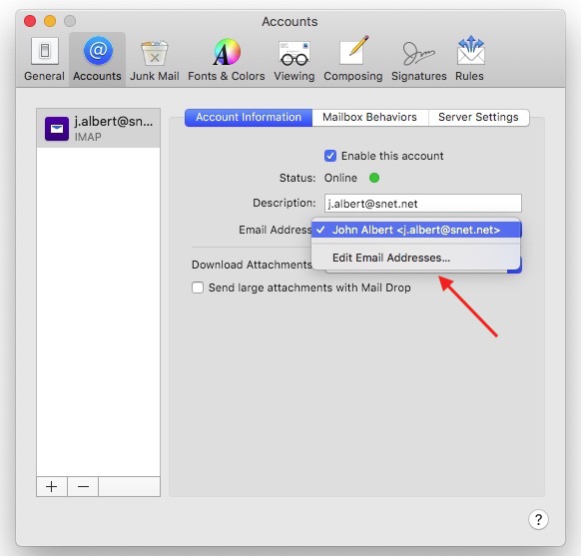Click the purple mail account icon

pyautogui.click(x=57, y=129)
